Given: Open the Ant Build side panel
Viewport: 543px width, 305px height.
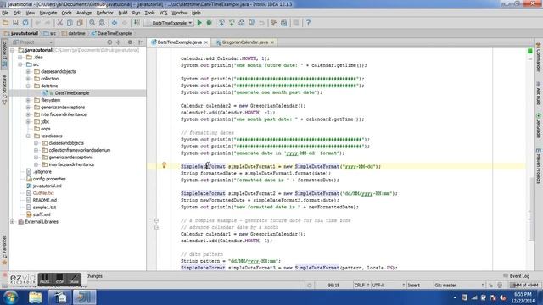Looking at the screenshot, I should point(539,93).
